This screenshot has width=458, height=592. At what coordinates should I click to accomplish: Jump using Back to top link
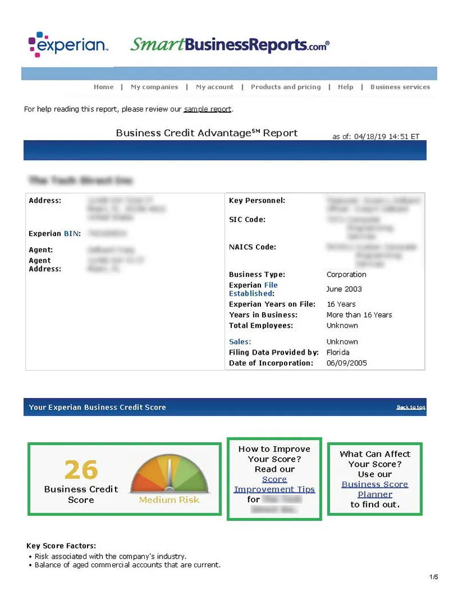pos(410,407)
